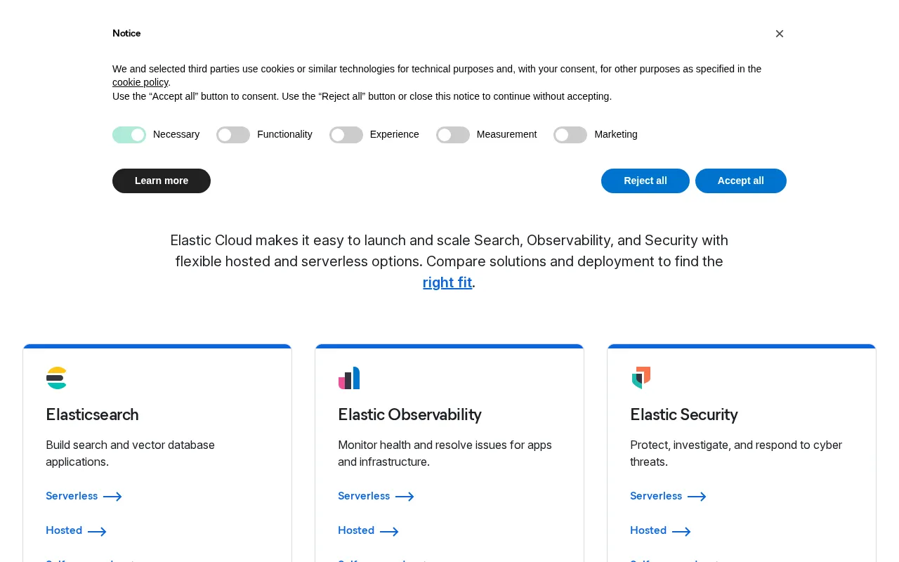
Task: Click Reject all cookies
Action: [645, 181]
